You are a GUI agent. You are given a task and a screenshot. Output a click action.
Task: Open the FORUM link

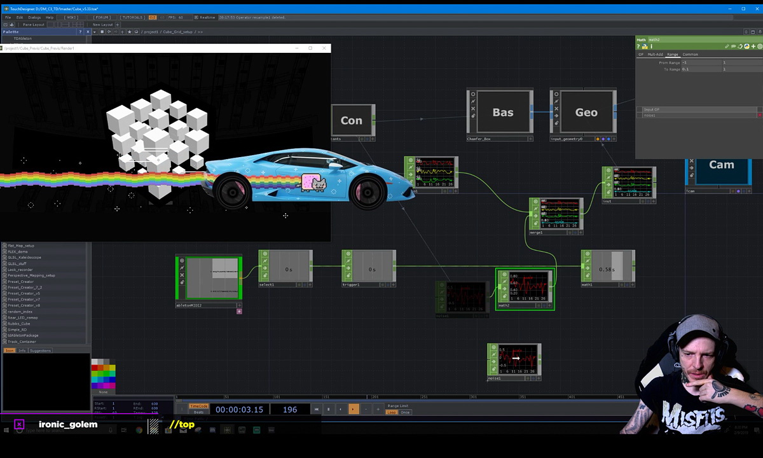[x=102, y=17]
